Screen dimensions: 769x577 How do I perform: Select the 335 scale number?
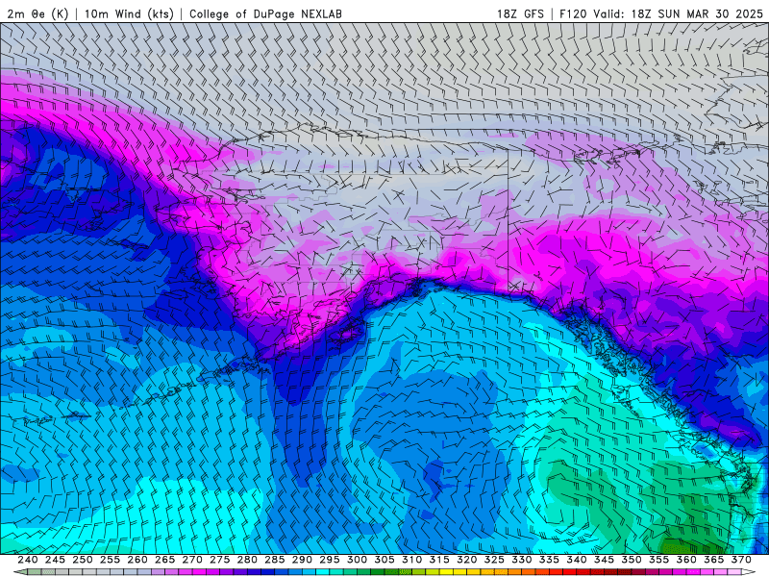click(549, 560)
